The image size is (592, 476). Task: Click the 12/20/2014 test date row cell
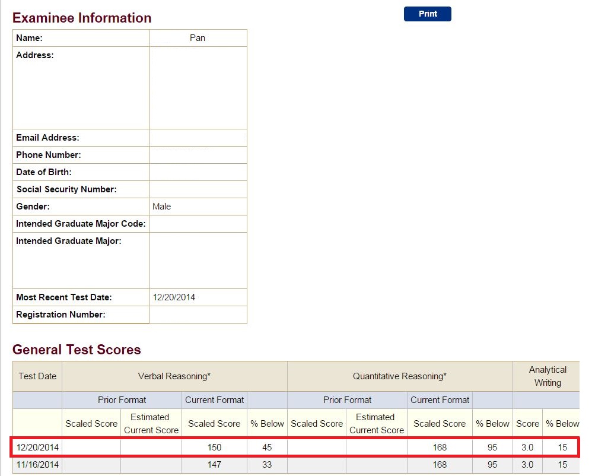tap(37, 448)
